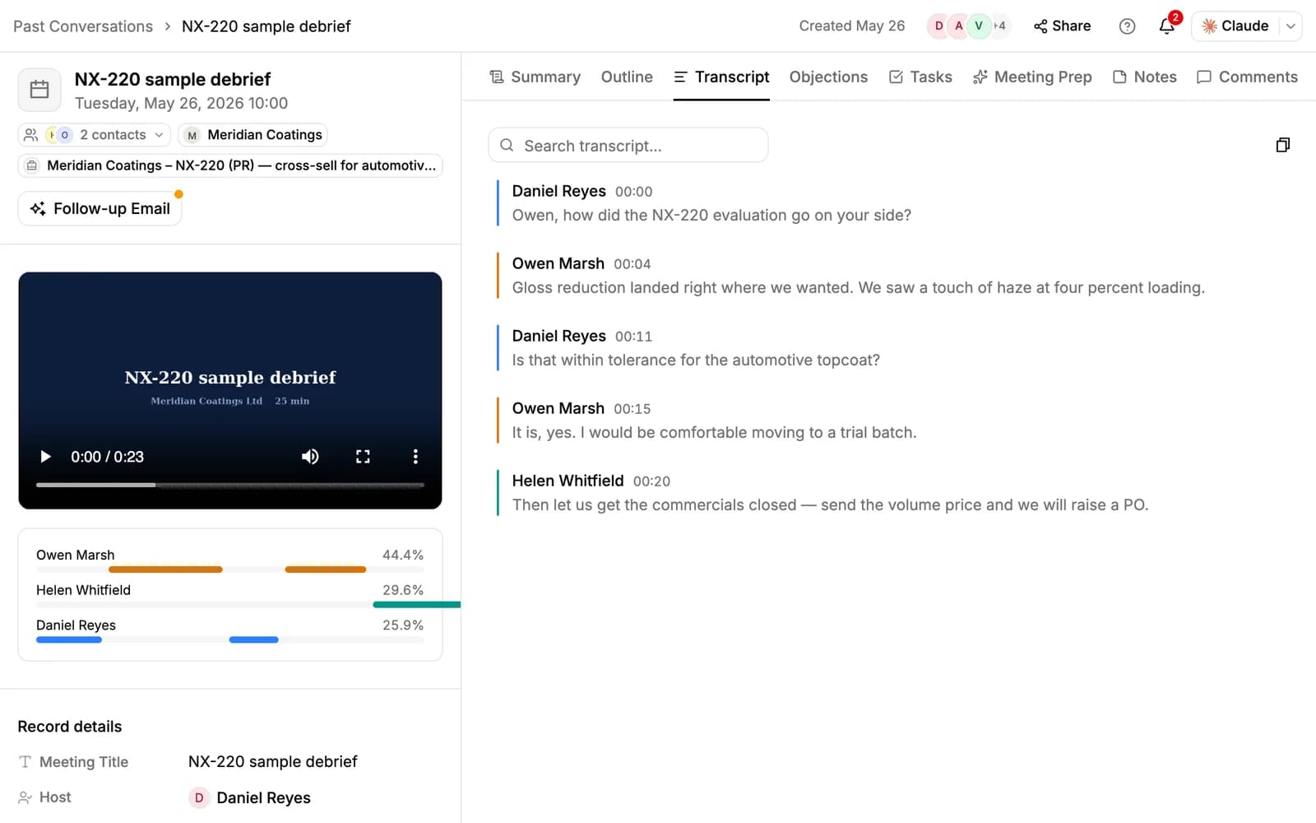The height and width of the screenshot is (823, 1316).
Task: Click Owen Marsh 44.4% talk share
Action: click(x=403, y=556)
